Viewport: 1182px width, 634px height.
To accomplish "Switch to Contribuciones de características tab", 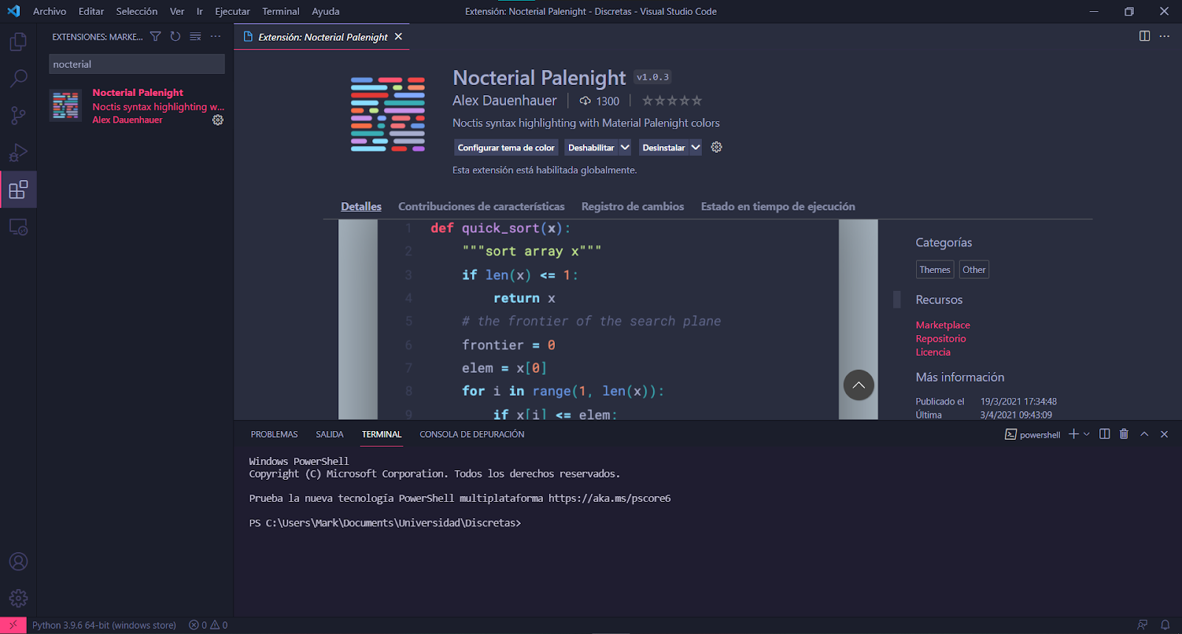I will [481, 207].
